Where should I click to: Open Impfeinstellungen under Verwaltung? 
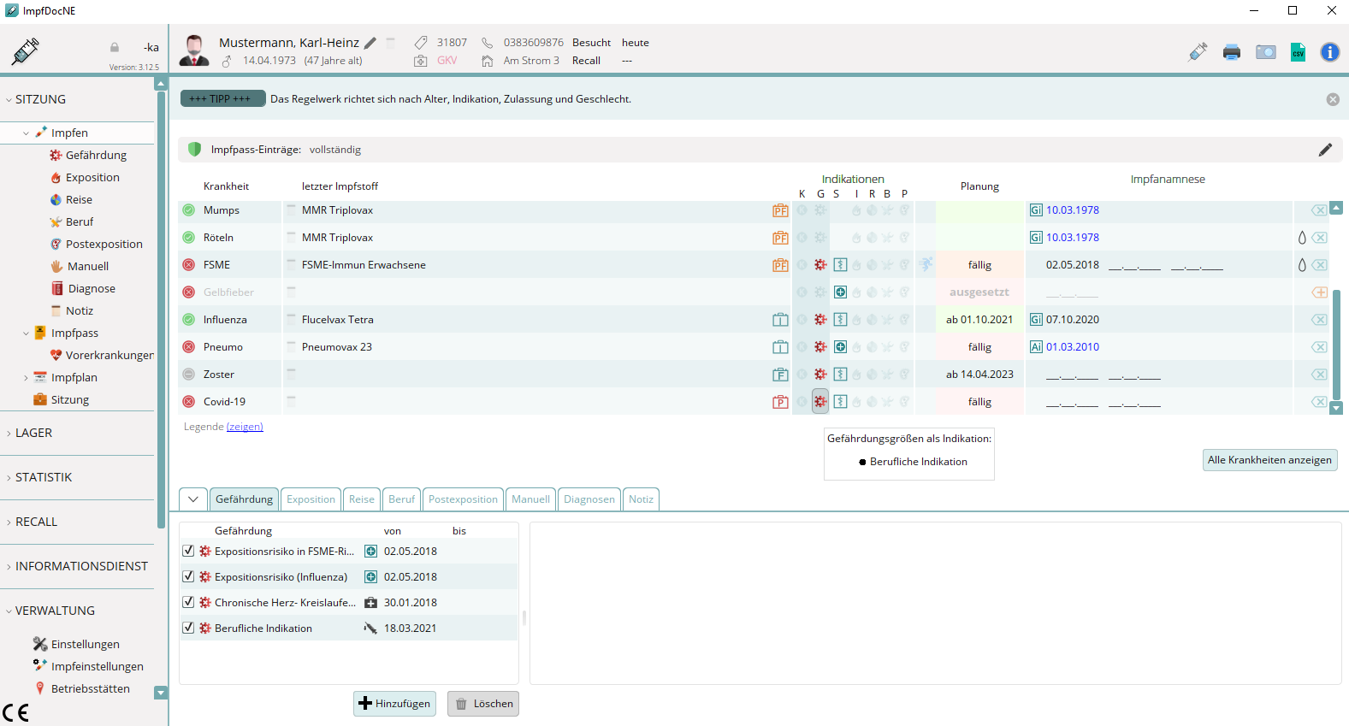97,666
